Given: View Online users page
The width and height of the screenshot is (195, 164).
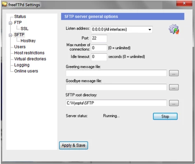Looking at the screenshot, I should point(26,71).
